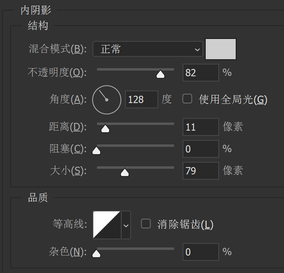Click the angle dial control
The width and height of the screenshot is (284, 273).
(107, 99)
